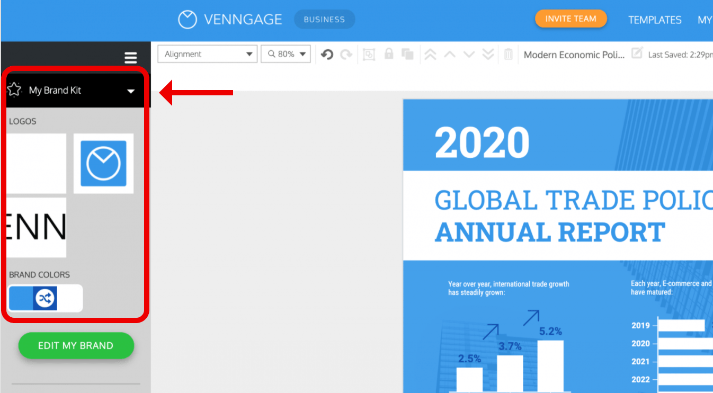Lock the selected object

click(389, 53)
